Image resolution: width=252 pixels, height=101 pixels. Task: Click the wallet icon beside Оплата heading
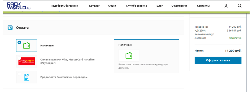pyautogui.click(x=10, y=28)
